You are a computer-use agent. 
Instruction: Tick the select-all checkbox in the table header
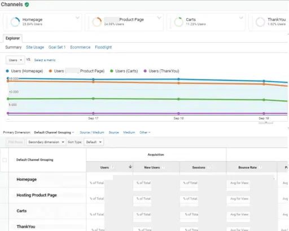pos(5,160)
